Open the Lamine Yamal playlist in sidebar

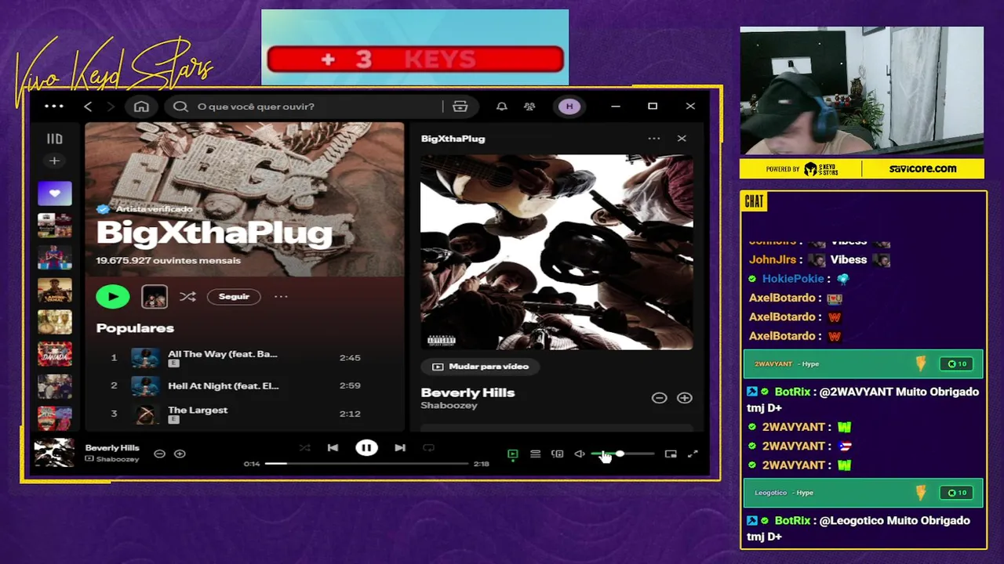coord(54,291)
